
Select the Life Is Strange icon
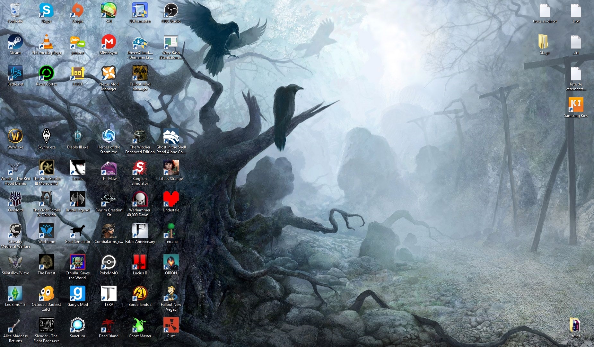[171, 168]
